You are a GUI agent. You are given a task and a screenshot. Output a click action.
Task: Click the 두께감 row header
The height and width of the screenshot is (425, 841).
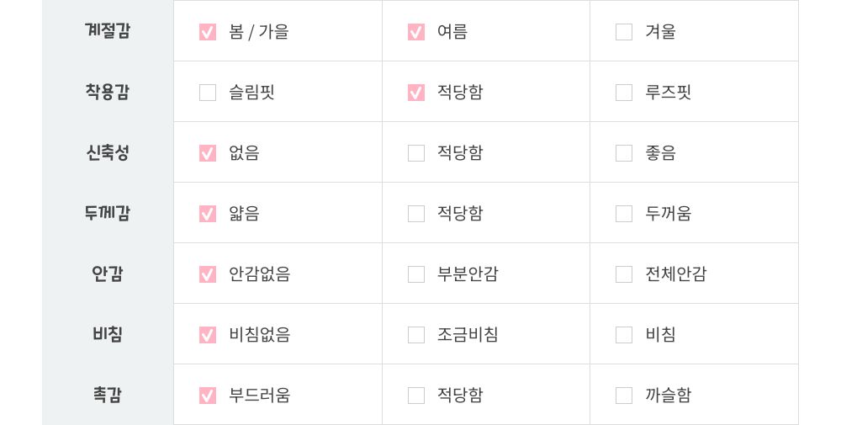[x=108, y=213]
